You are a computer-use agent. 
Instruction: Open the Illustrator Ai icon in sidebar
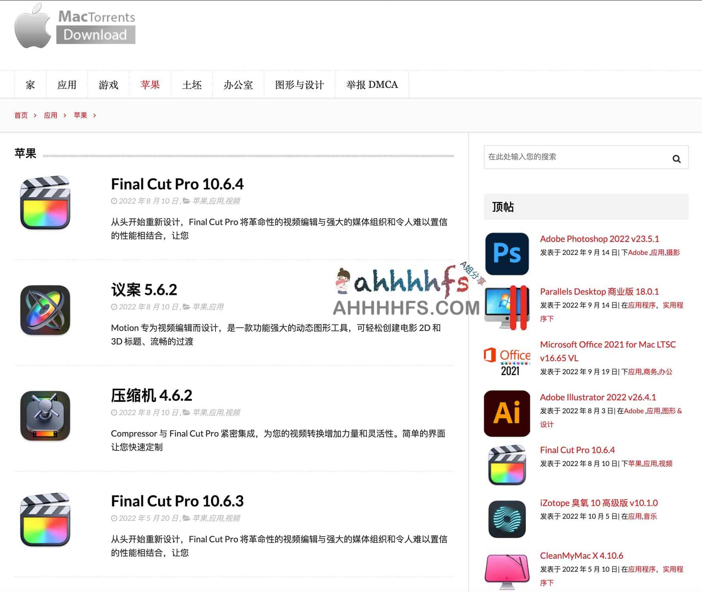click(507, 413)
